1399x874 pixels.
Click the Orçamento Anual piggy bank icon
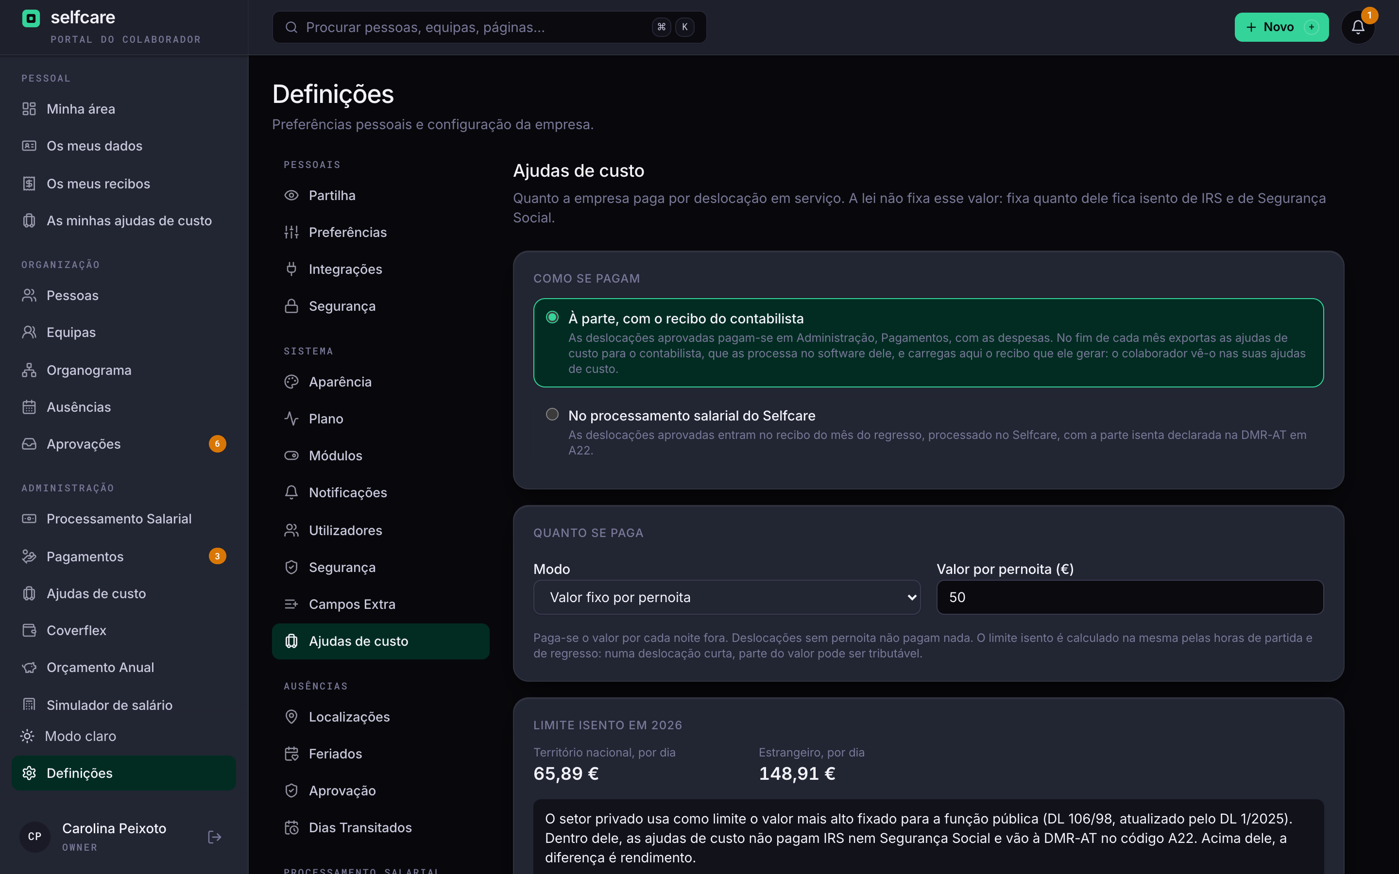[x=29, y=667]
